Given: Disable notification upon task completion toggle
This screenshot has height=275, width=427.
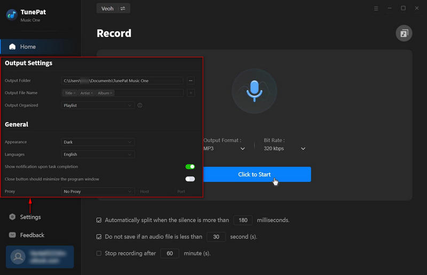Looking at the screenshot, I should point(189,167).
